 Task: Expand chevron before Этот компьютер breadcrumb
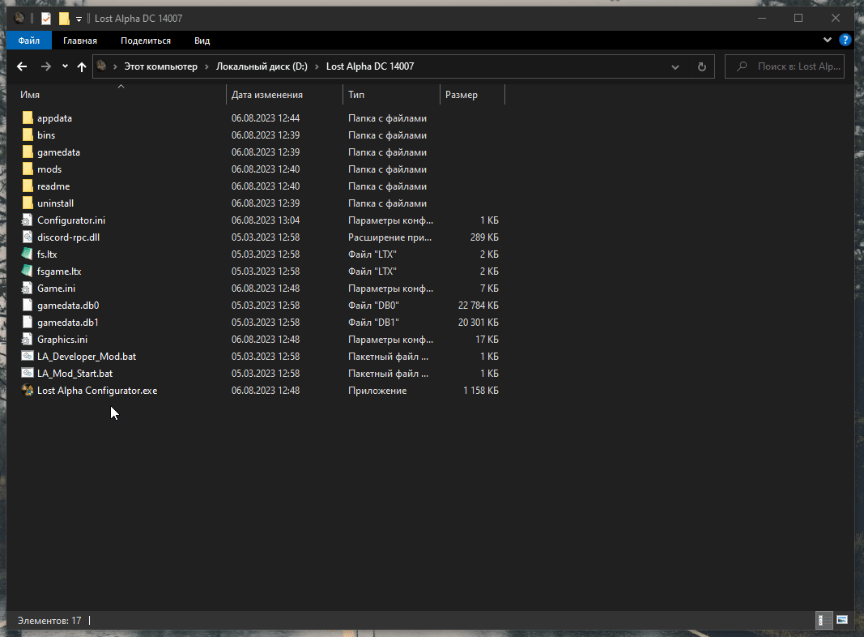[x=115, y=66]
